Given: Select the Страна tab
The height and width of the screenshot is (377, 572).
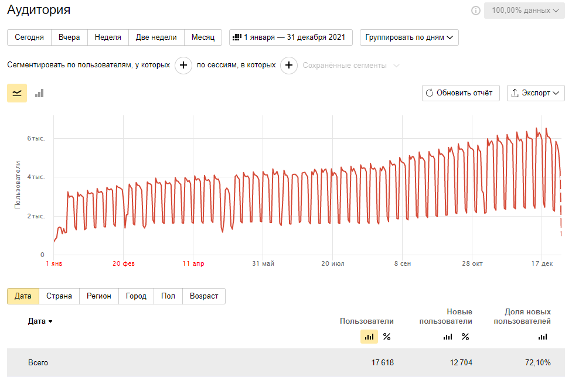Looking at the screenshot, I should (x=59, y=296).
